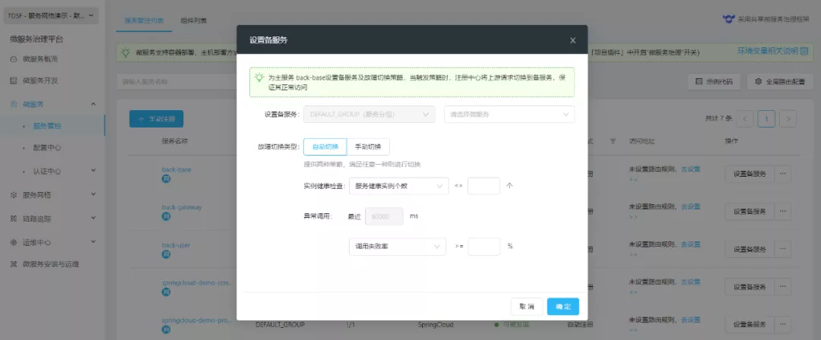Open more actions (…) for springcloud-demo-pro.. row
Image resolution: width=821 pixels, height=340 pixels.
[x=783, y=325]
